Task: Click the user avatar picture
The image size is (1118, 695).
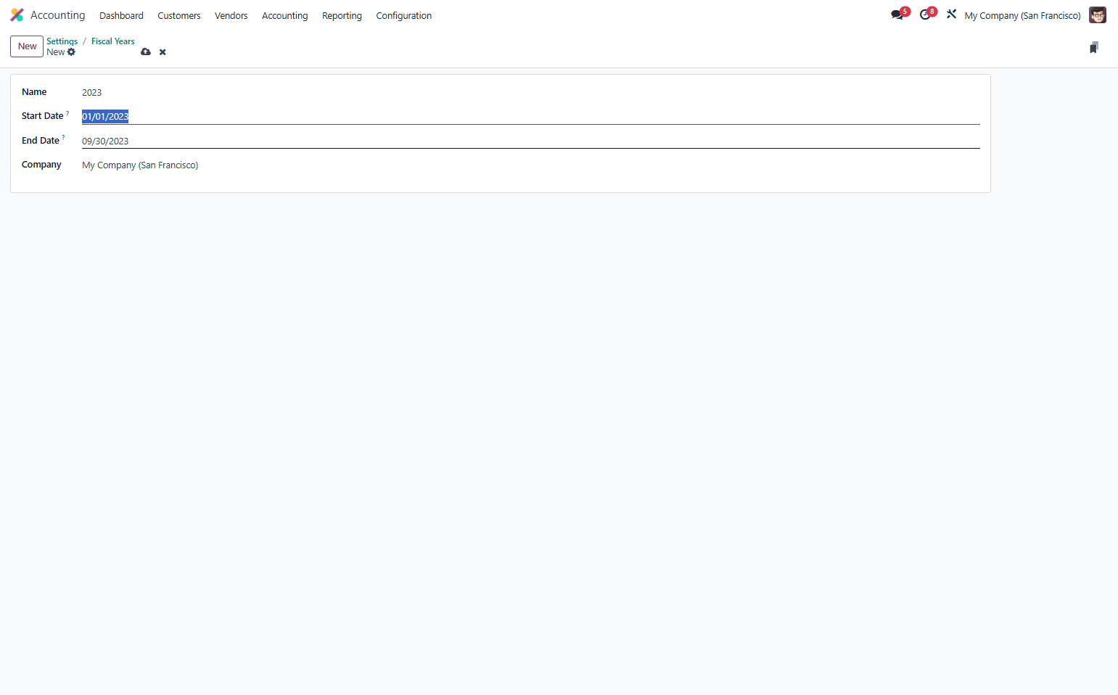Action: click(1098, 15)
